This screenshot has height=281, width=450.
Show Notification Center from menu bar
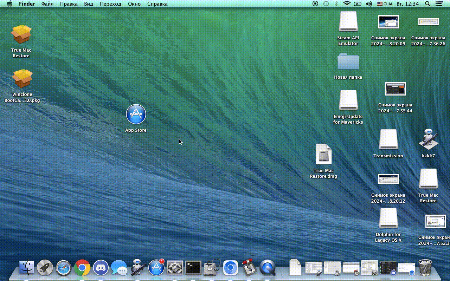439,4
